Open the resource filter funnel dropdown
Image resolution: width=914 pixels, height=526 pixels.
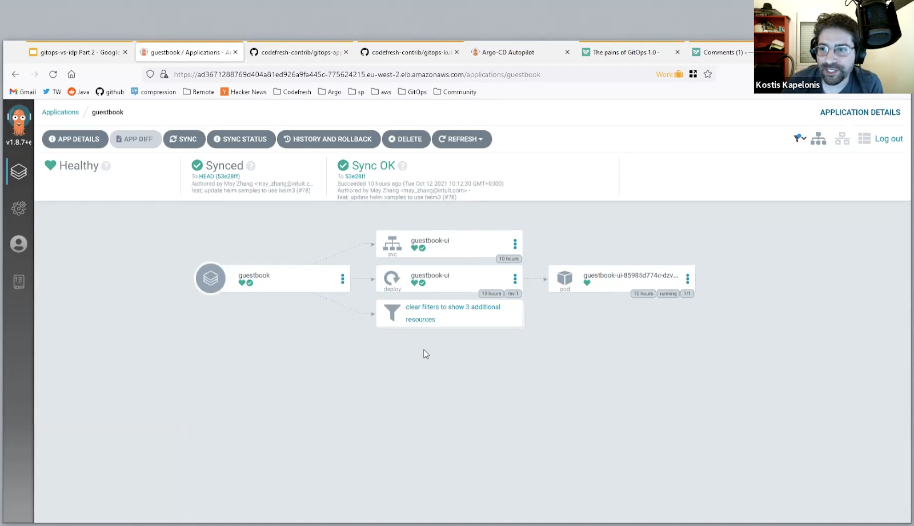pyautogui.click(x=799, y=138)
